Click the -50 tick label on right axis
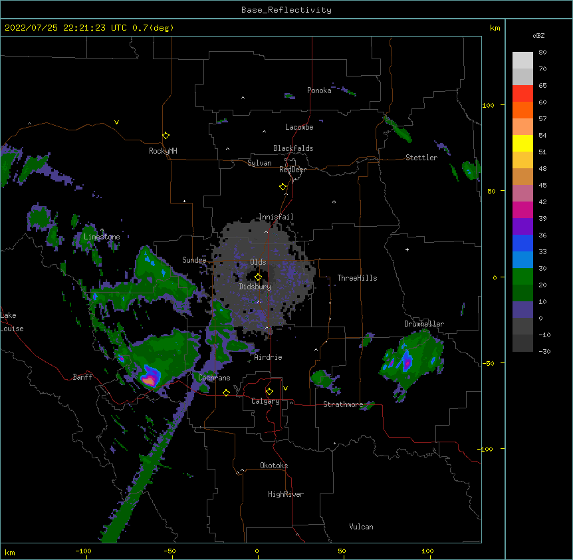This screenshot has height=560, width=573. [x=488, y=363]
